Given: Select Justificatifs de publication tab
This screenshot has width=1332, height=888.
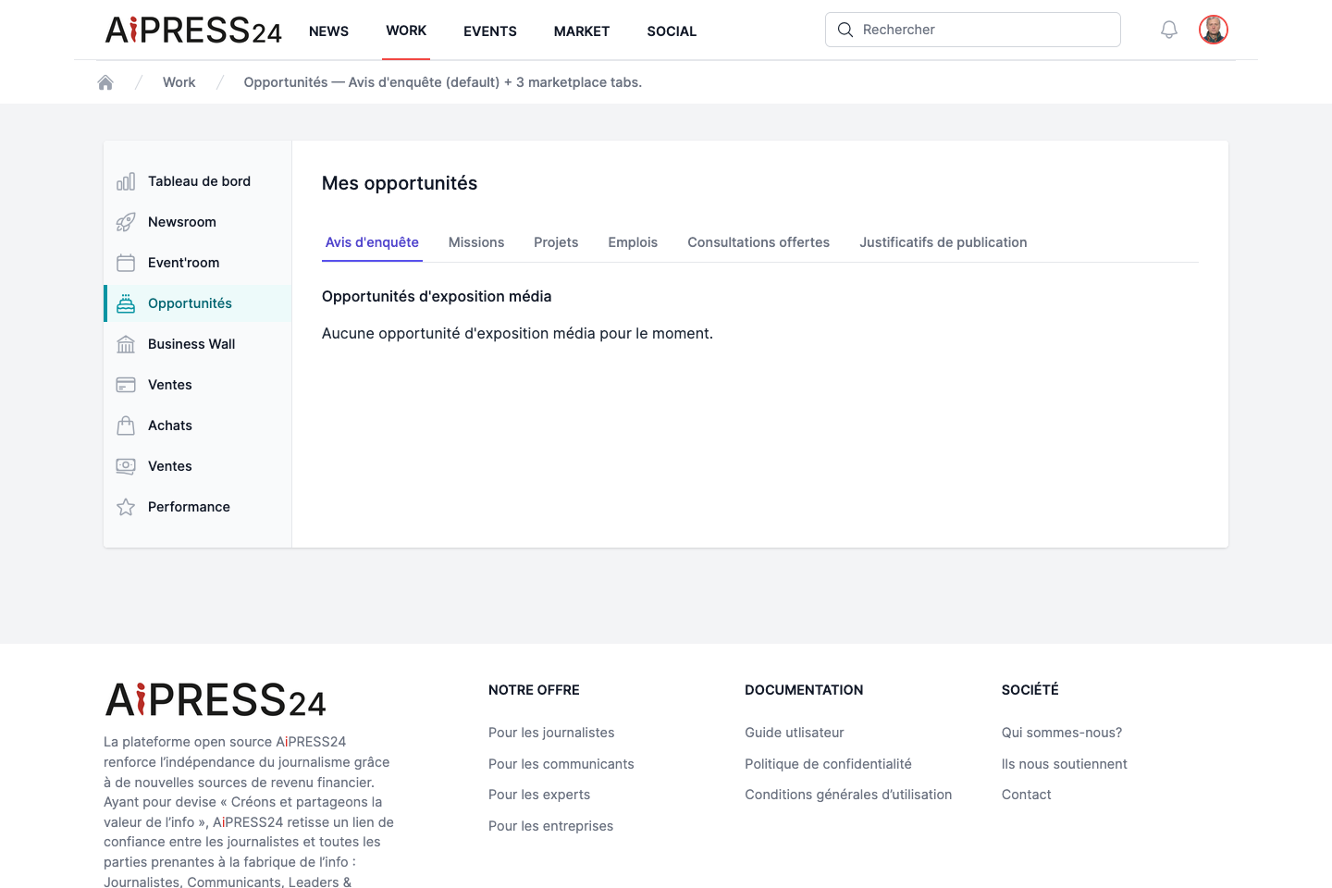Looking at the screenshot, I should coord(943,242).
